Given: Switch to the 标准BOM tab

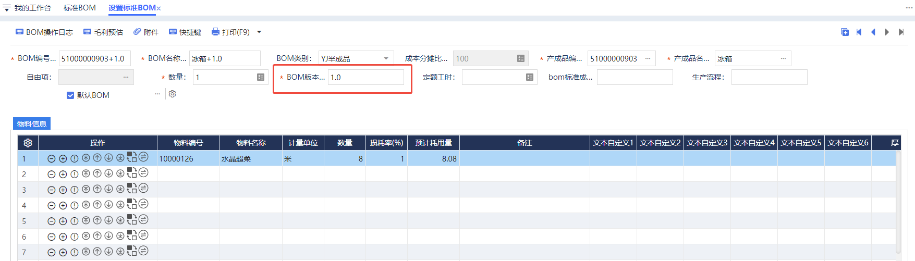Looking at the screenshot, I should tap(80, 8).
